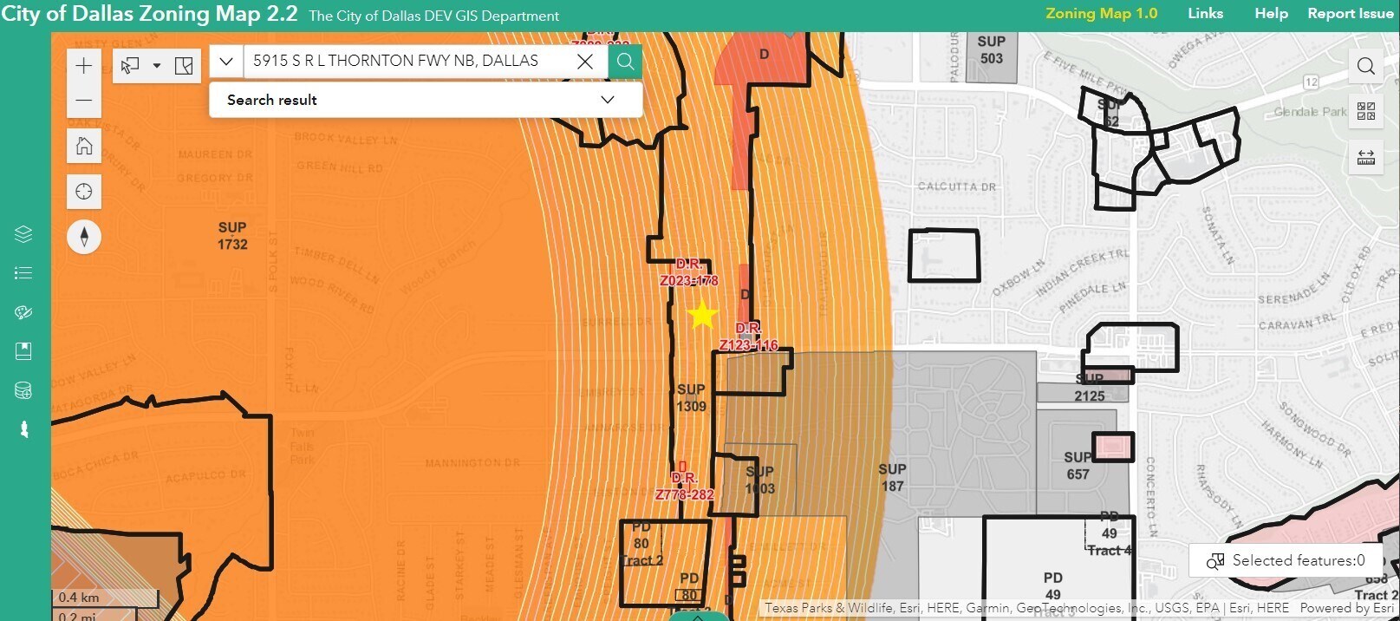Clear the address search text
The width and height of the screenshot is (1400, 621).
click(x=585, y=62)
